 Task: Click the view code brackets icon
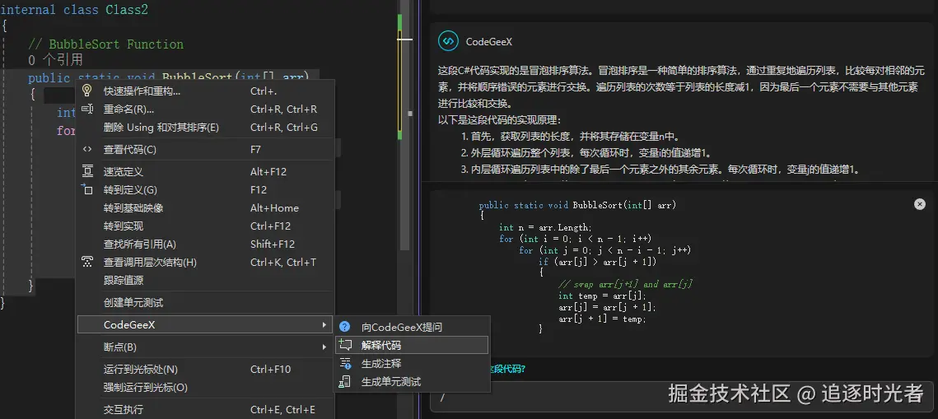(x=87, y=150)
